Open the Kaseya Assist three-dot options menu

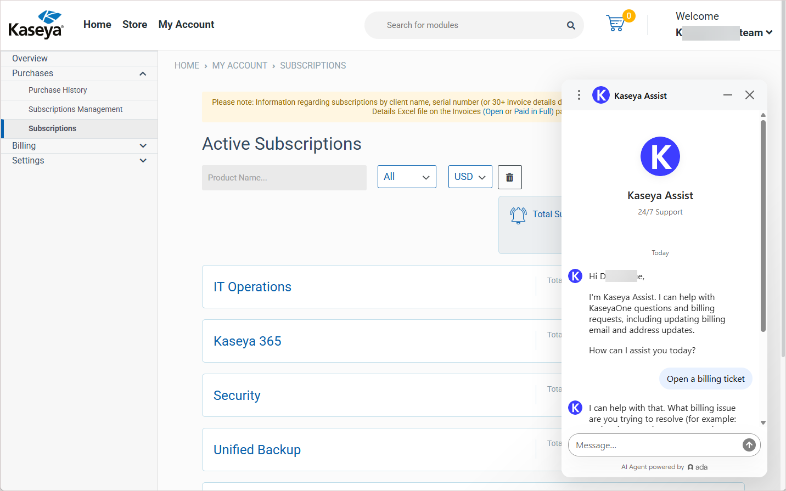point(579,95)
